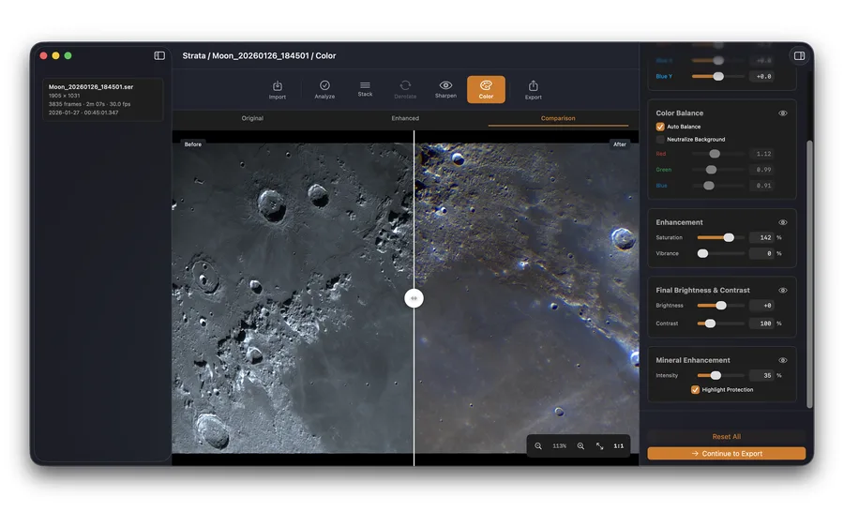Open the Analyze step

tap(324, 90)
